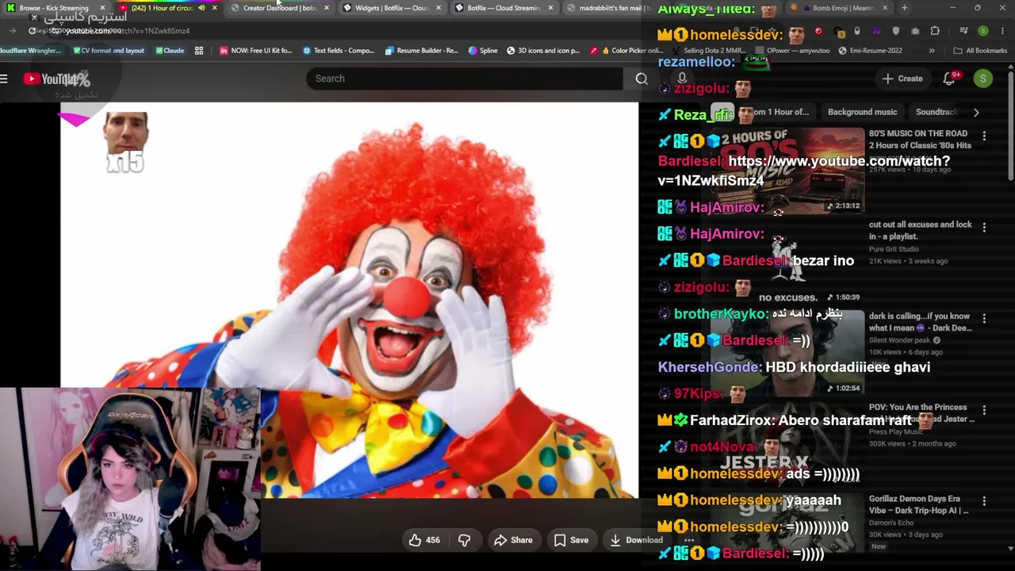This screenshot has width=1015, height=571.
Task: Switch to Browse - Kick Streaming tab
Action: (x=54, y=8)
